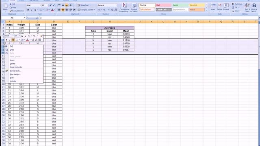Activate the Format Painter tool in ribbon

pos(17,11)
